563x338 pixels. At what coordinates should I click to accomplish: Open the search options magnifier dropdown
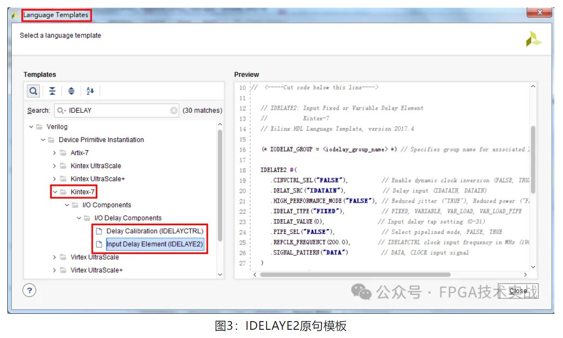tap(61, 111)
